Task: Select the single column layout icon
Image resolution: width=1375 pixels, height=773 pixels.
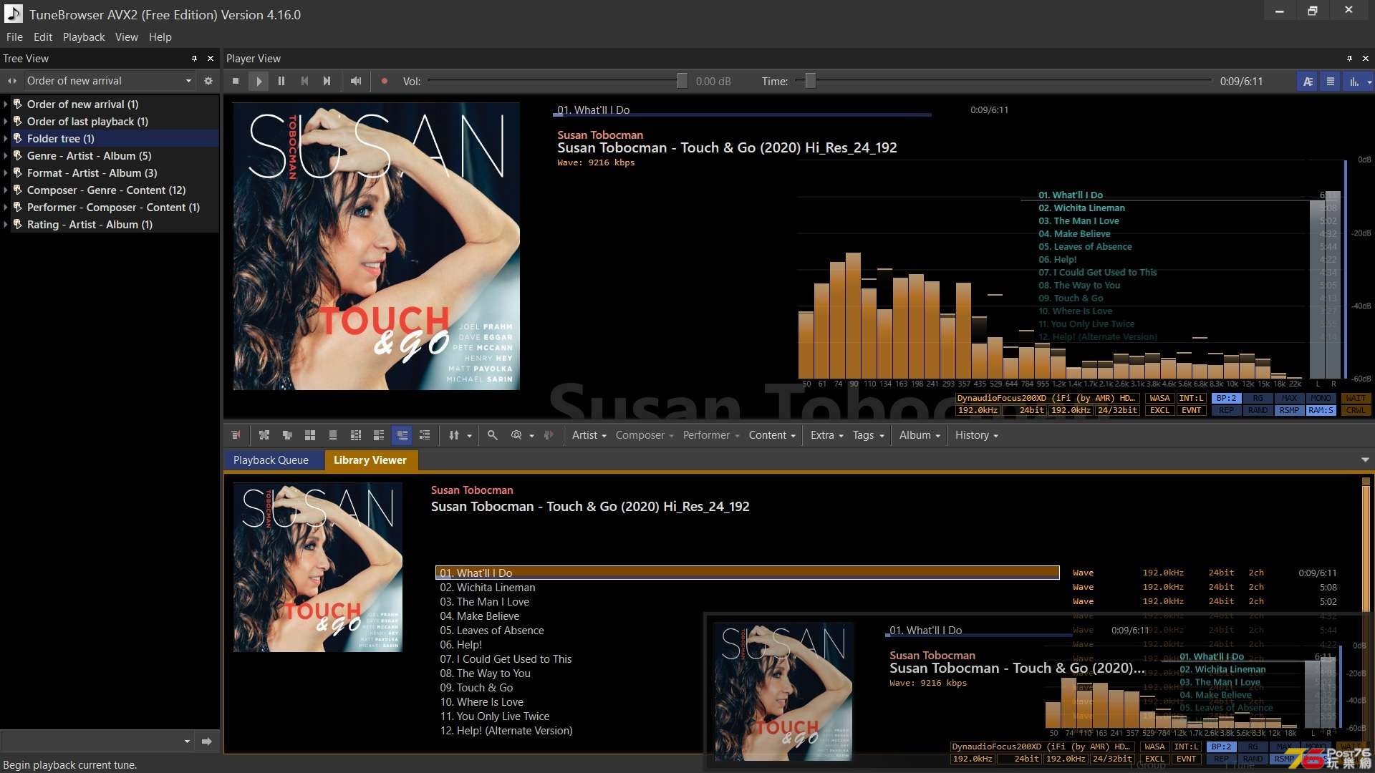Action: 333,435
